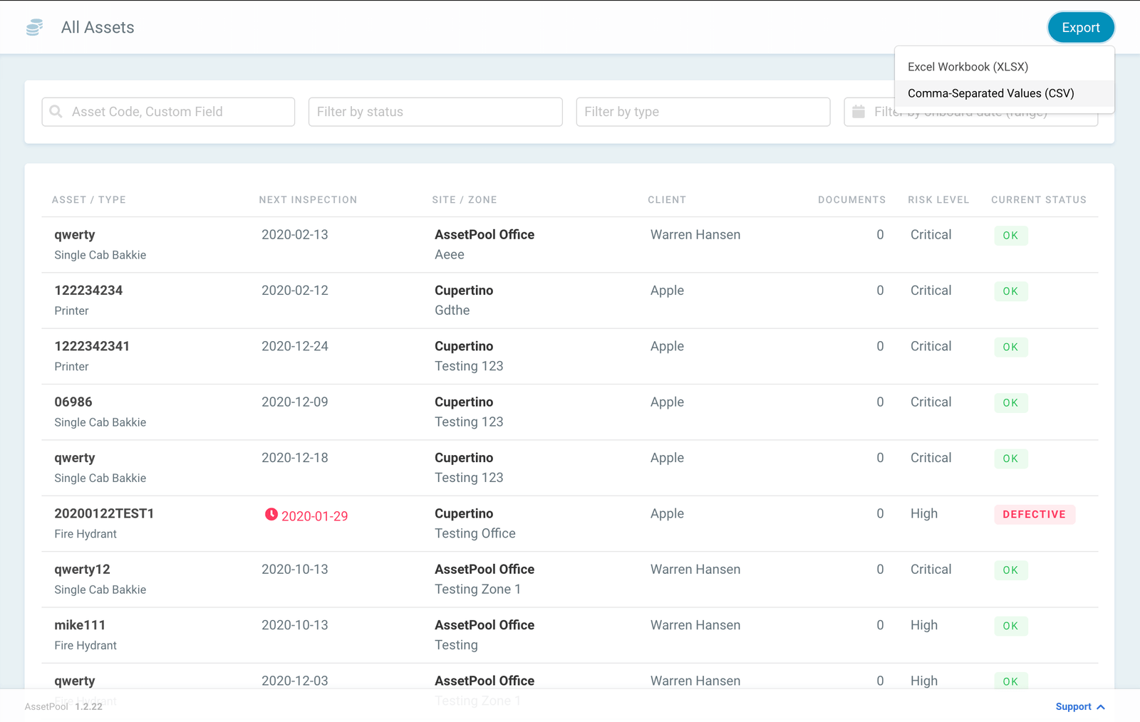
Task: Click the SITE / ZONE column header
Action: (465, 200)
